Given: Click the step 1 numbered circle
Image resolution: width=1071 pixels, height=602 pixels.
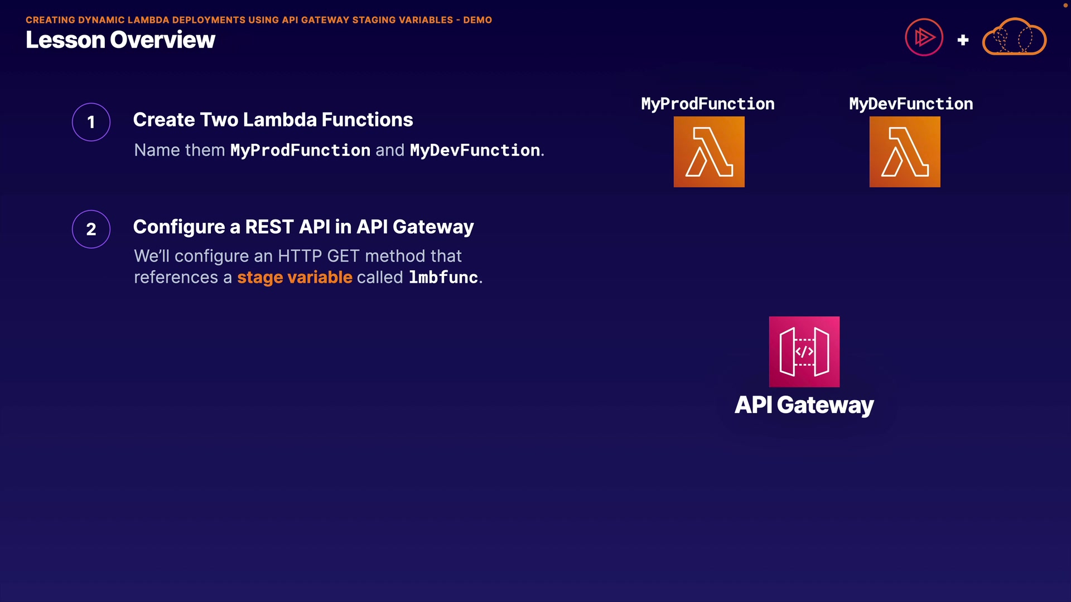Looking at the screenshot, I should coord(91,122).
